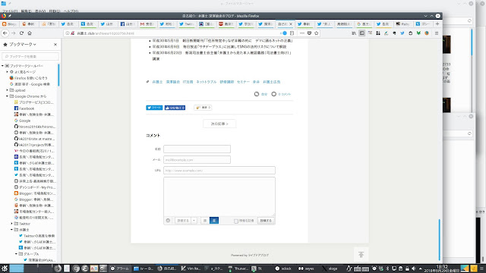Open a new tab with plus button
The height and width of the screenshot is (273, 486).
tap(437, 24)
